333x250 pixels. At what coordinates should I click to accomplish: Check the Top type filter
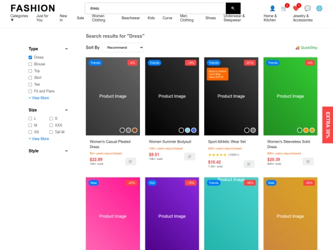point(30,71)
